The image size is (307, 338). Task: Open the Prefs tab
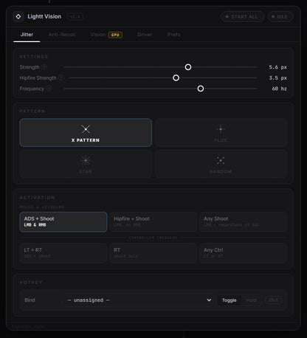(174, 35)
